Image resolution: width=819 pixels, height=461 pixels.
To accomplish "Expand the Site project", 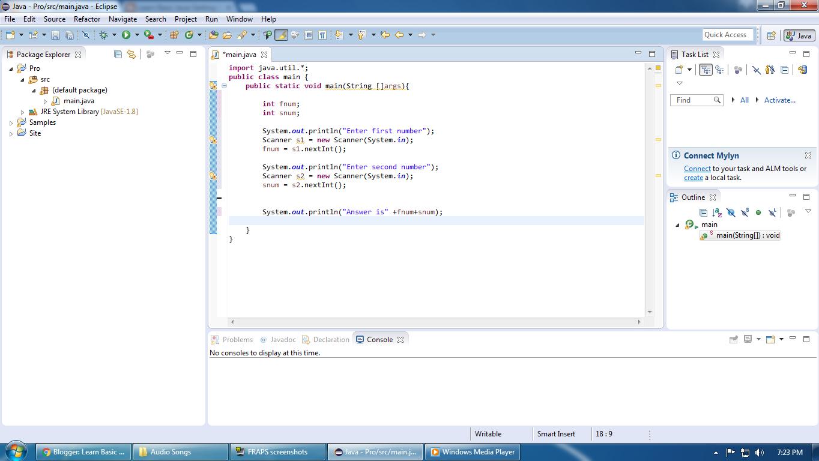I will pyautogui.click(x=11, y=133).
